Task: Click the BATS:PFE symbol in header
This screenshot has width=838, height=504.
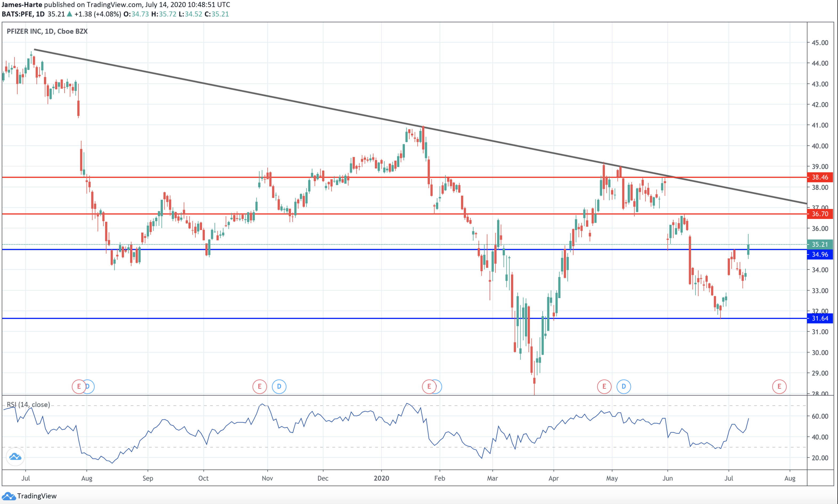Action: click(17, 14)
